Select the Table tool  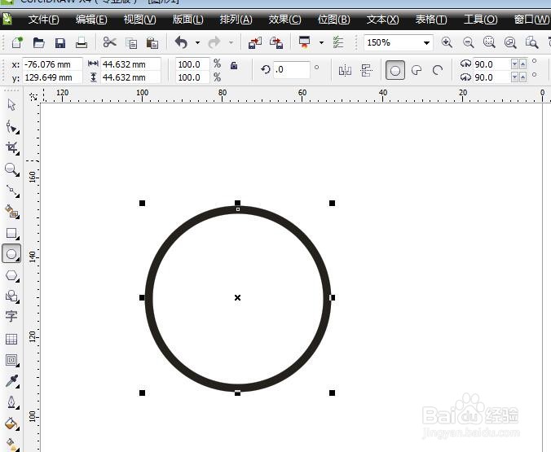pyautogui.click(x=11, y=339)
